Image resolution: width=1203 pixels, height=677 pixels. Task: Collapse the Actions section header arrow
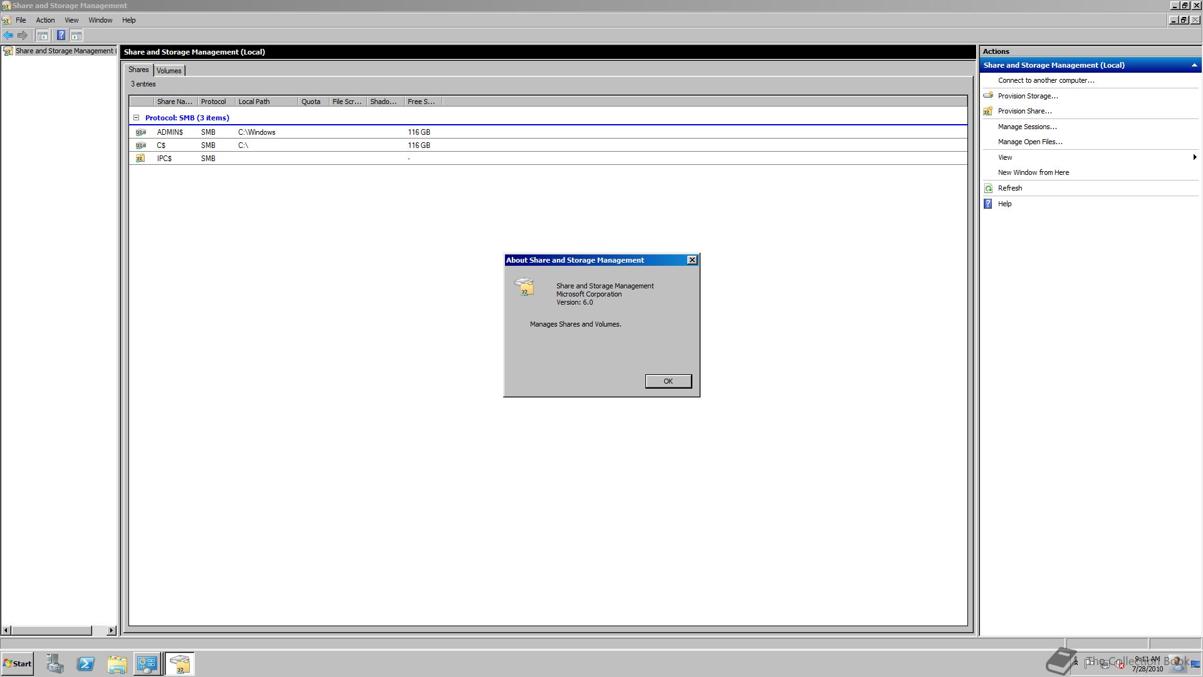[x=1194, y=65]
